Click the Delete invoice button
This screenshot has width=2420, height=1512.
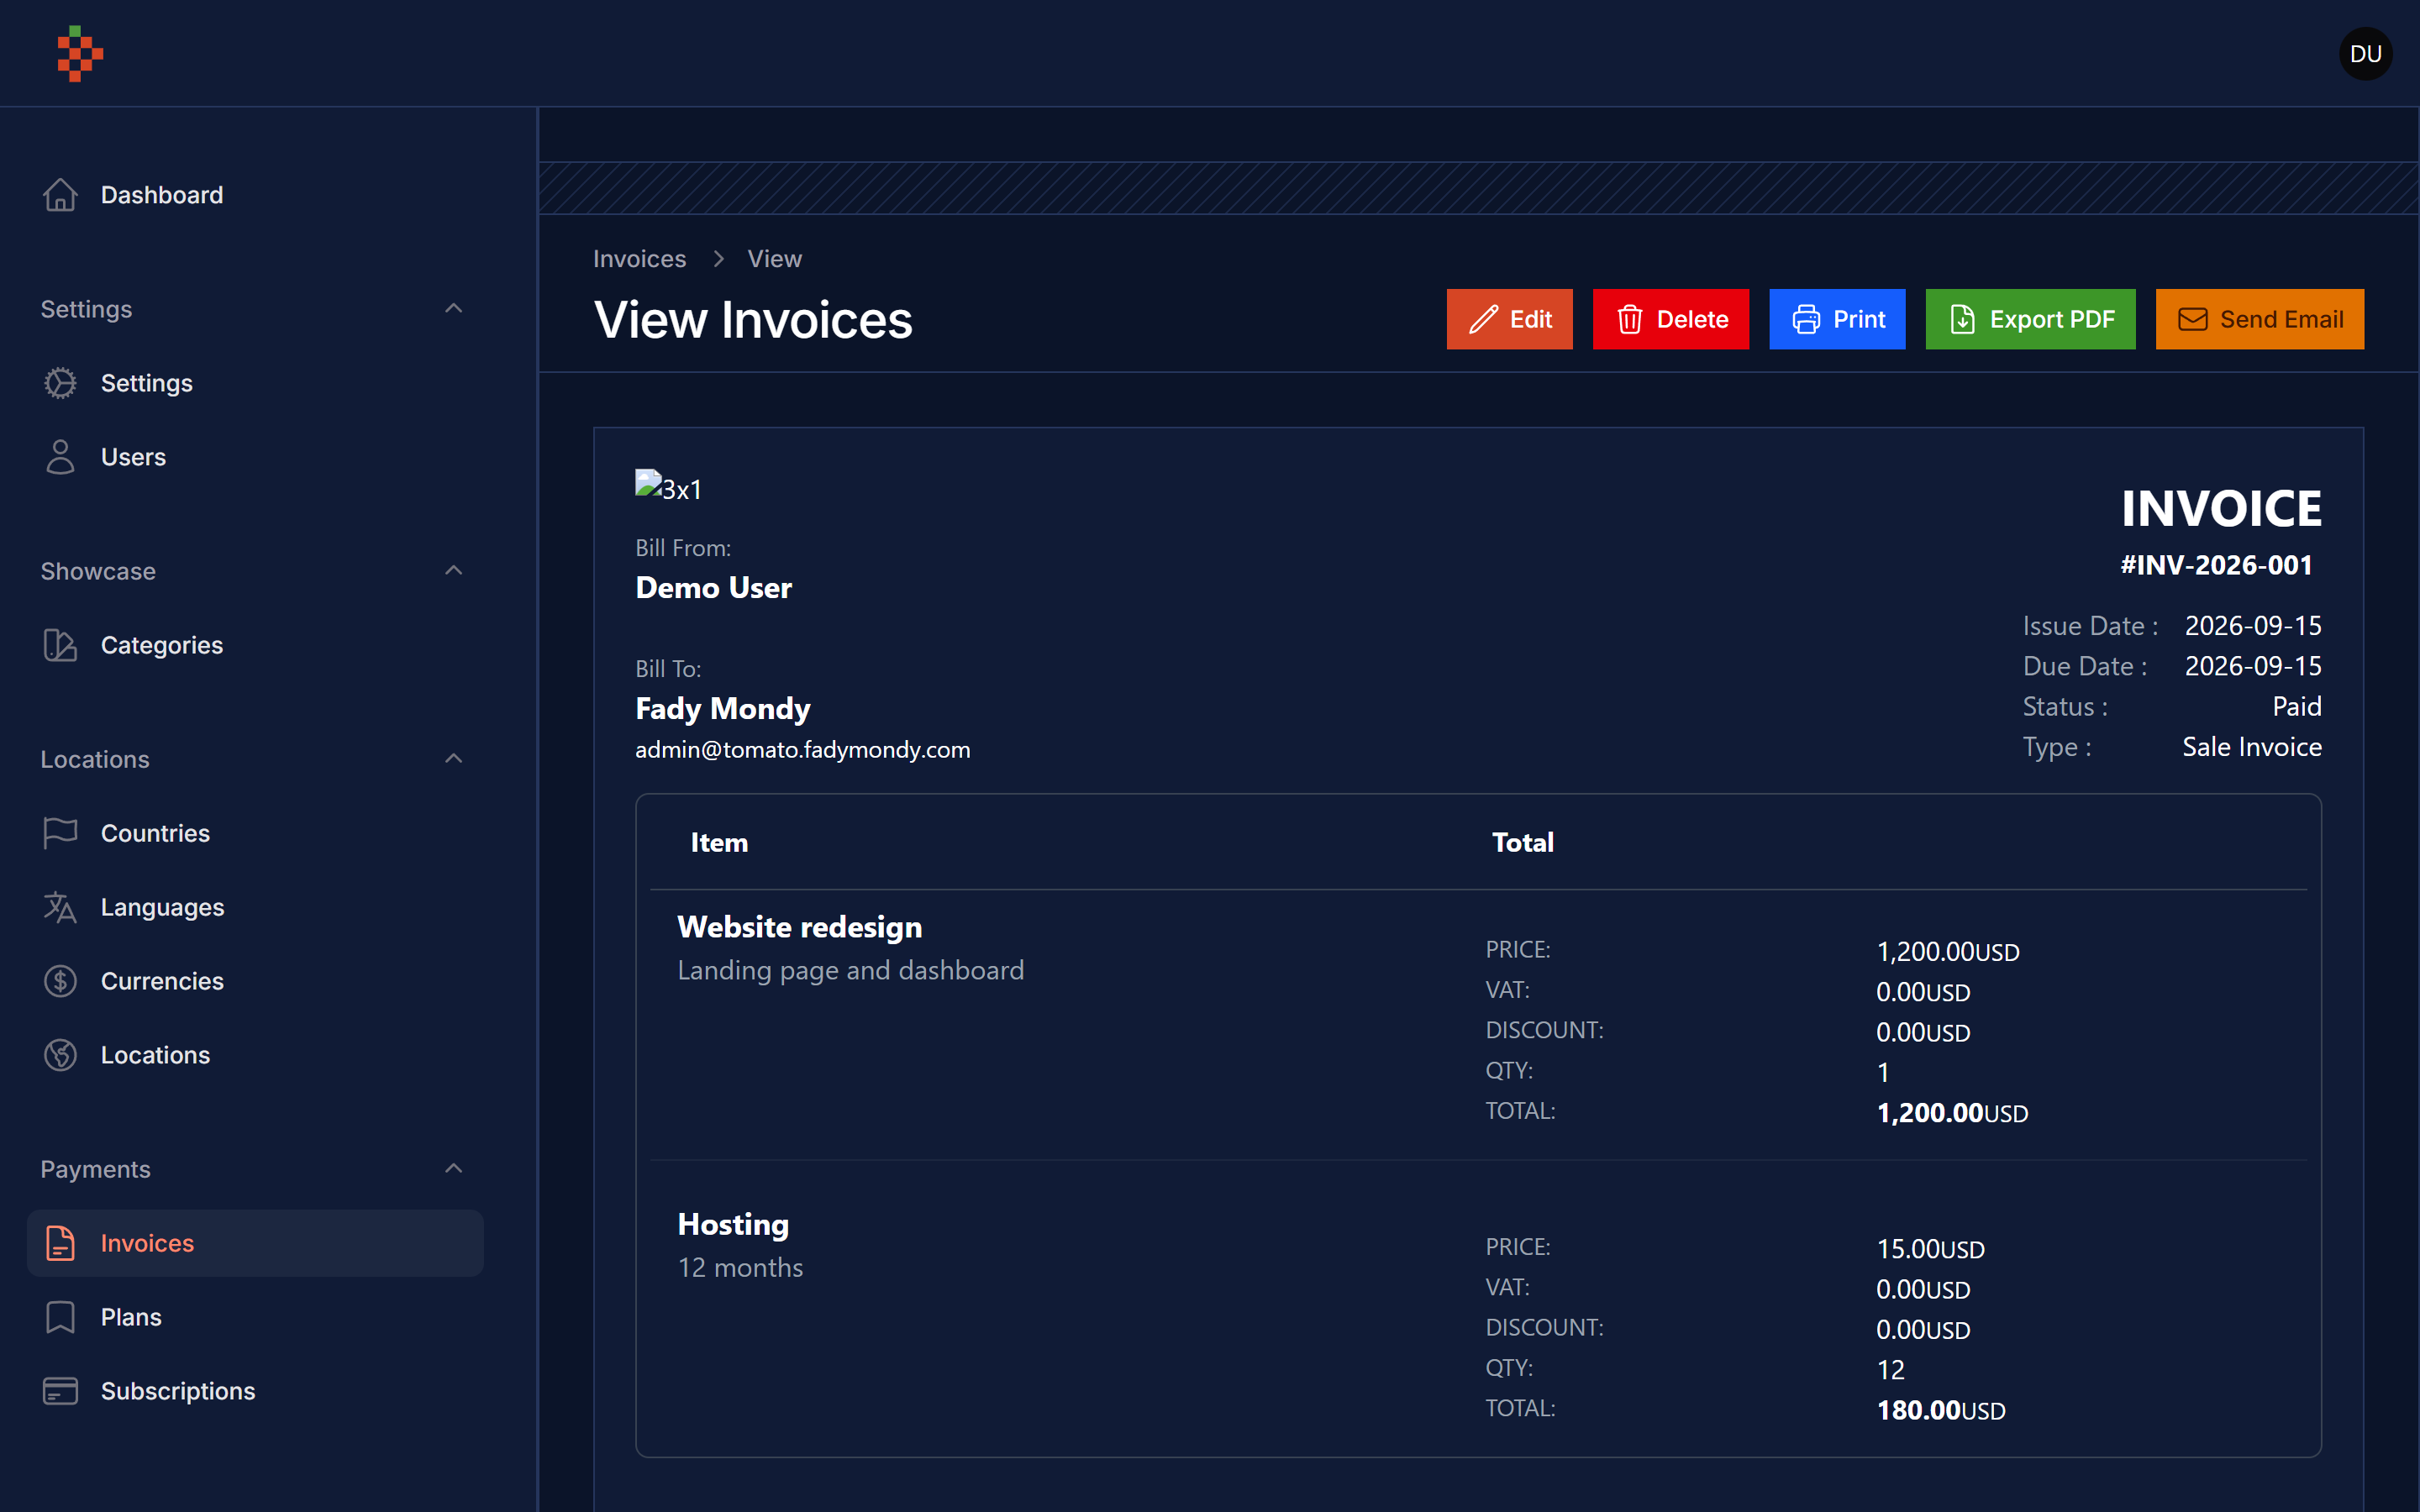(x=1670, y=319)
